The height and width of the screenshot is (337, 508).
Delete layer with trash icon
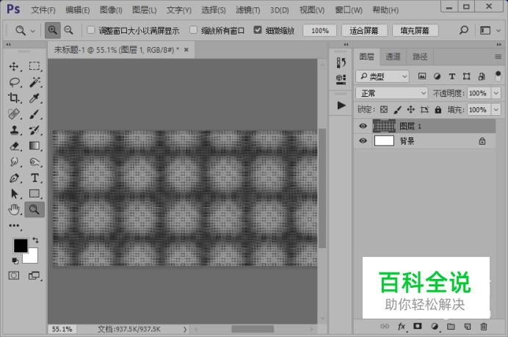(x=483, y=327)
